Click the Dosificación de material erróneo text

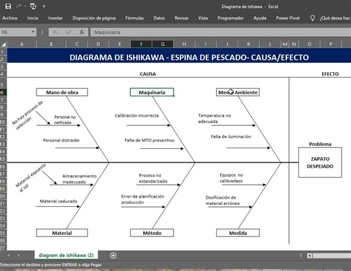point(223,200)
